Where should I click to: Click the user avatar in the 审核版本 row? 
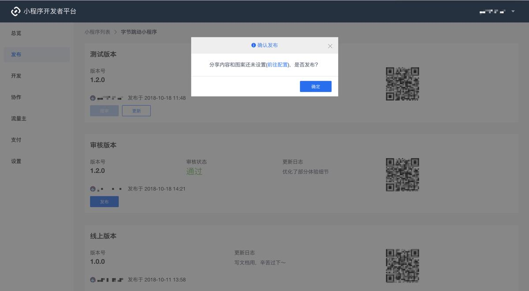pos(93,188)
